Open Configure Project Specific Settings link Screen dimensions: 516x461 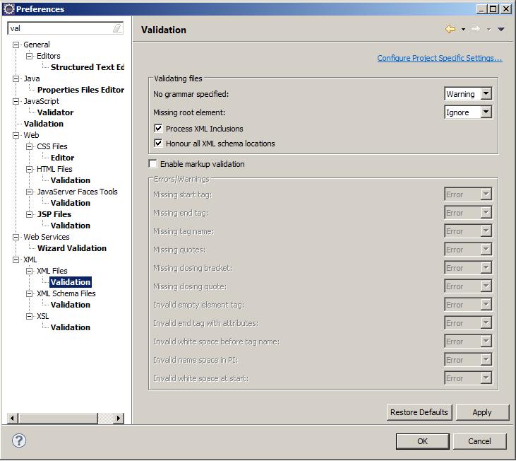(439, 58)
